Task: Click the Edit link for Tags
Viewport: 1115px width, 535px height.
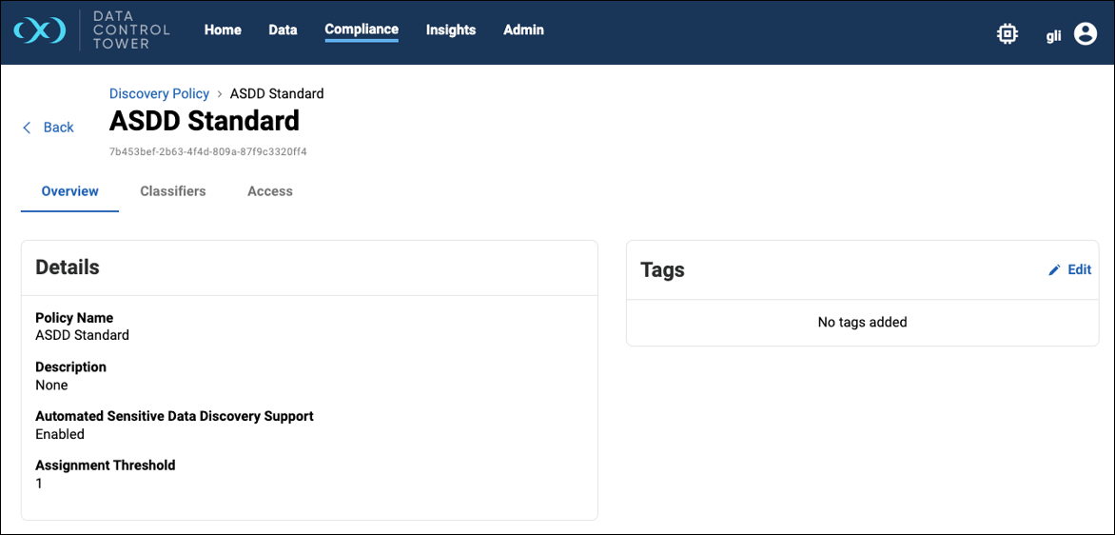Action: click(1079, 269)
